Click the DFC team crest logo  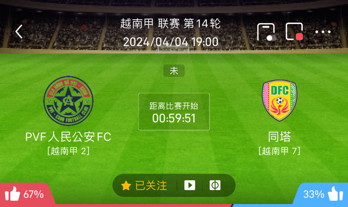pyautogui.click(x=279, y=100)
